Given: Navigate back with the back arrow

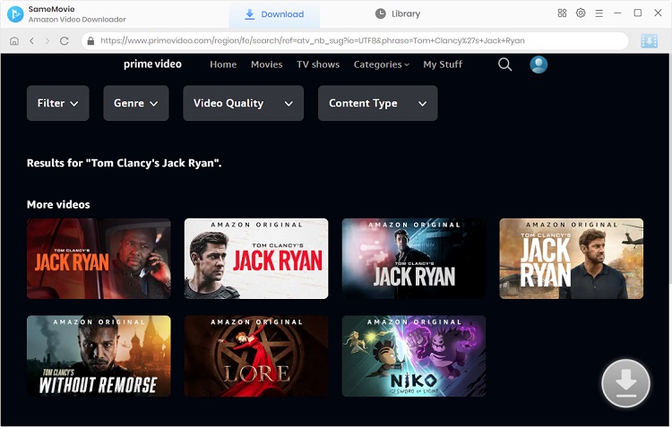Looking at the screenshot, I should click(x=31, y=40).
